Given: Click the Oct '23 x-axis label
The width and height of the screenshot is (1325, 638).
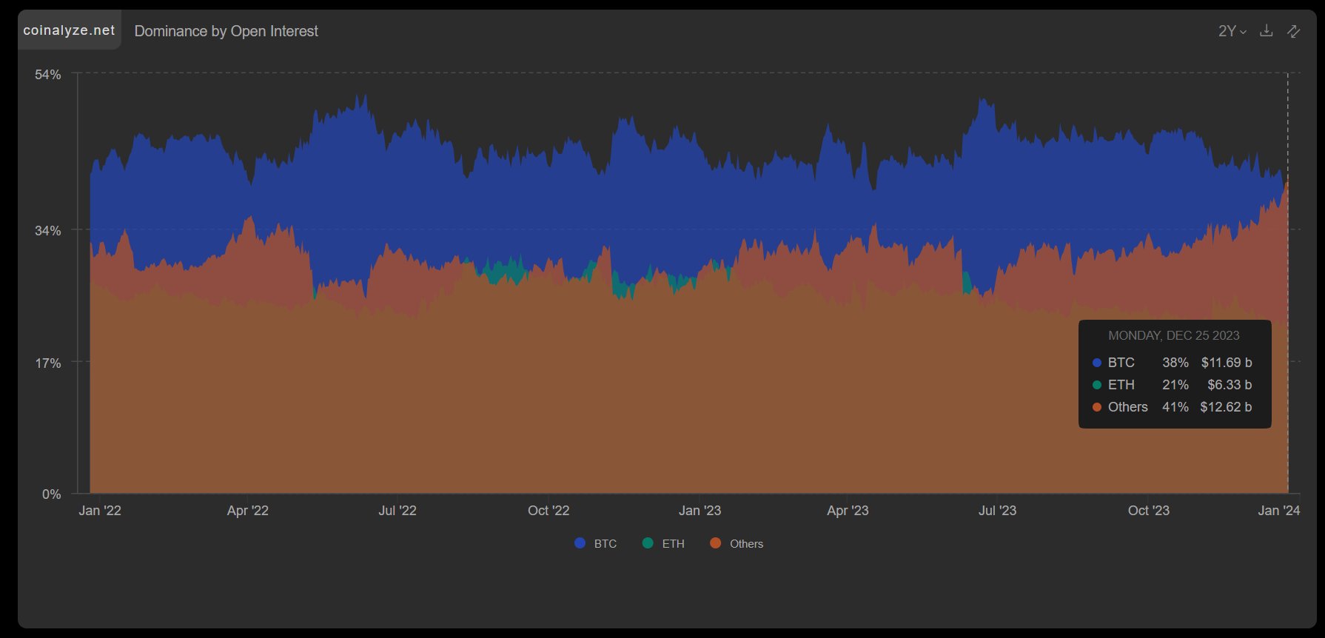Looking at the screenshot, I should (x=1148, y=511).
